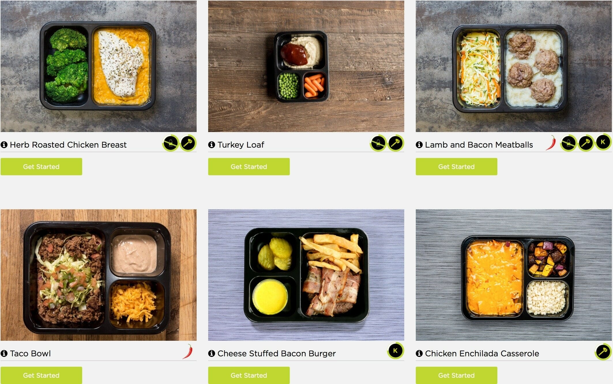Click info icon beside Cheese Stuffed Bacon Burger
The image size is (613, 384).
(x=212, y=353)
